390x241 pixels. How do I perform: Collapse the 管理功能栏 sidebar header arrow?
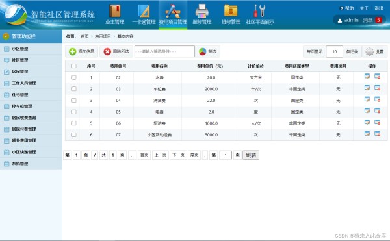tap(6, 36)
